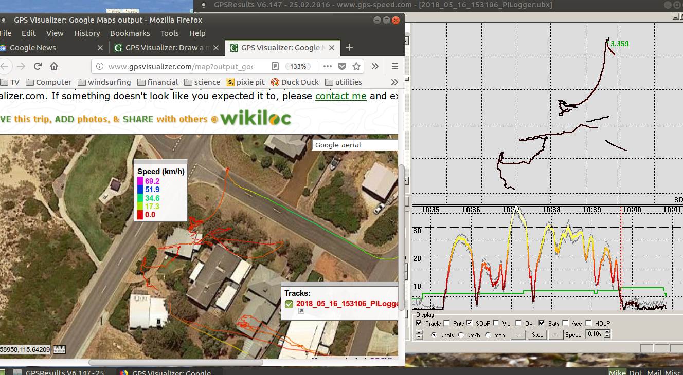This screenshot has height=375, width=683.
Task: Open a new browser tab
Action: (349, 48)
